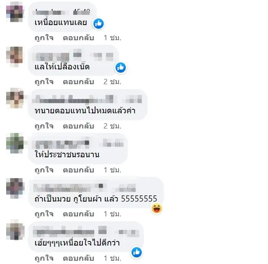Click the like reaction icon on 'เฮ้ยๆๆๆเหนื่อยใจไปดีกว่า' comment
The image size is (268, 264).
[136, 252]
